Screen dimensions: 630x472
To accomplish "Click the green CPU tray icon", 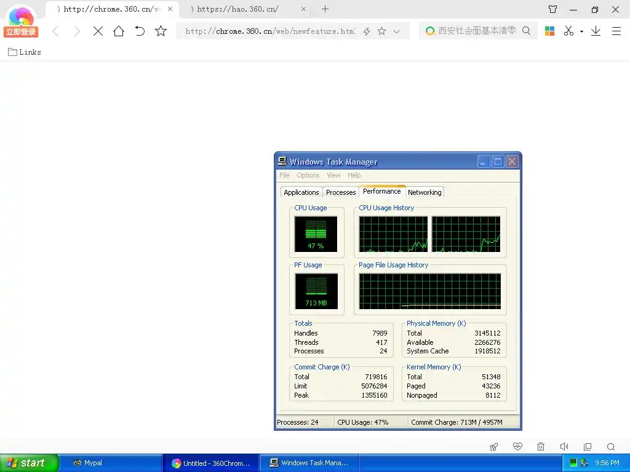I will [x=573, y=463].
